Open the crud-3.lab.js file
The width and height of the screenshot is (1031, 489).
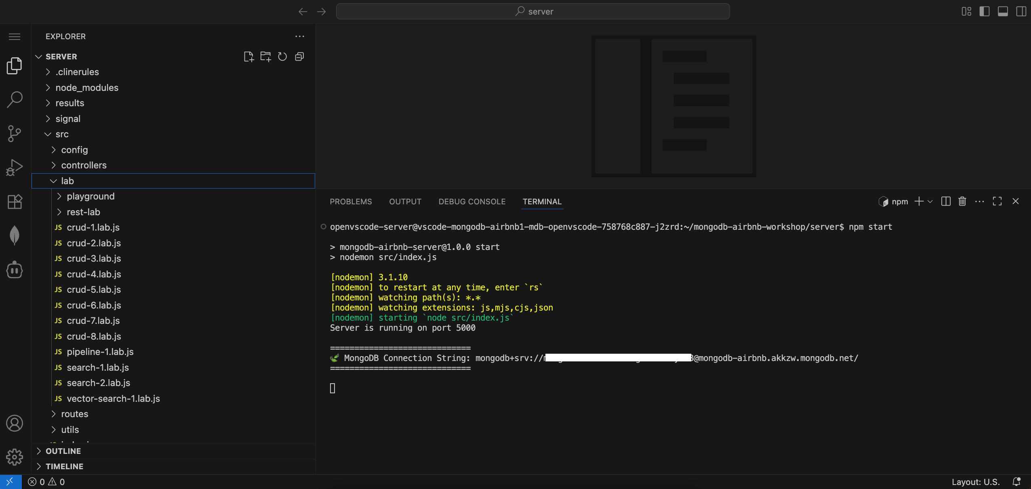tap(94, 258)
